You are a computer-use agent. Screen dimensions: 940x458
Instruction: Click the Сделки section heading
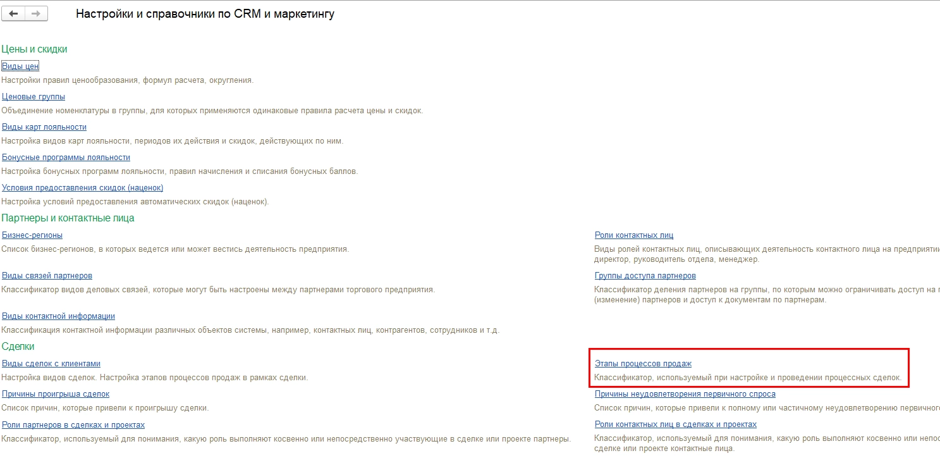coord(18,347)
